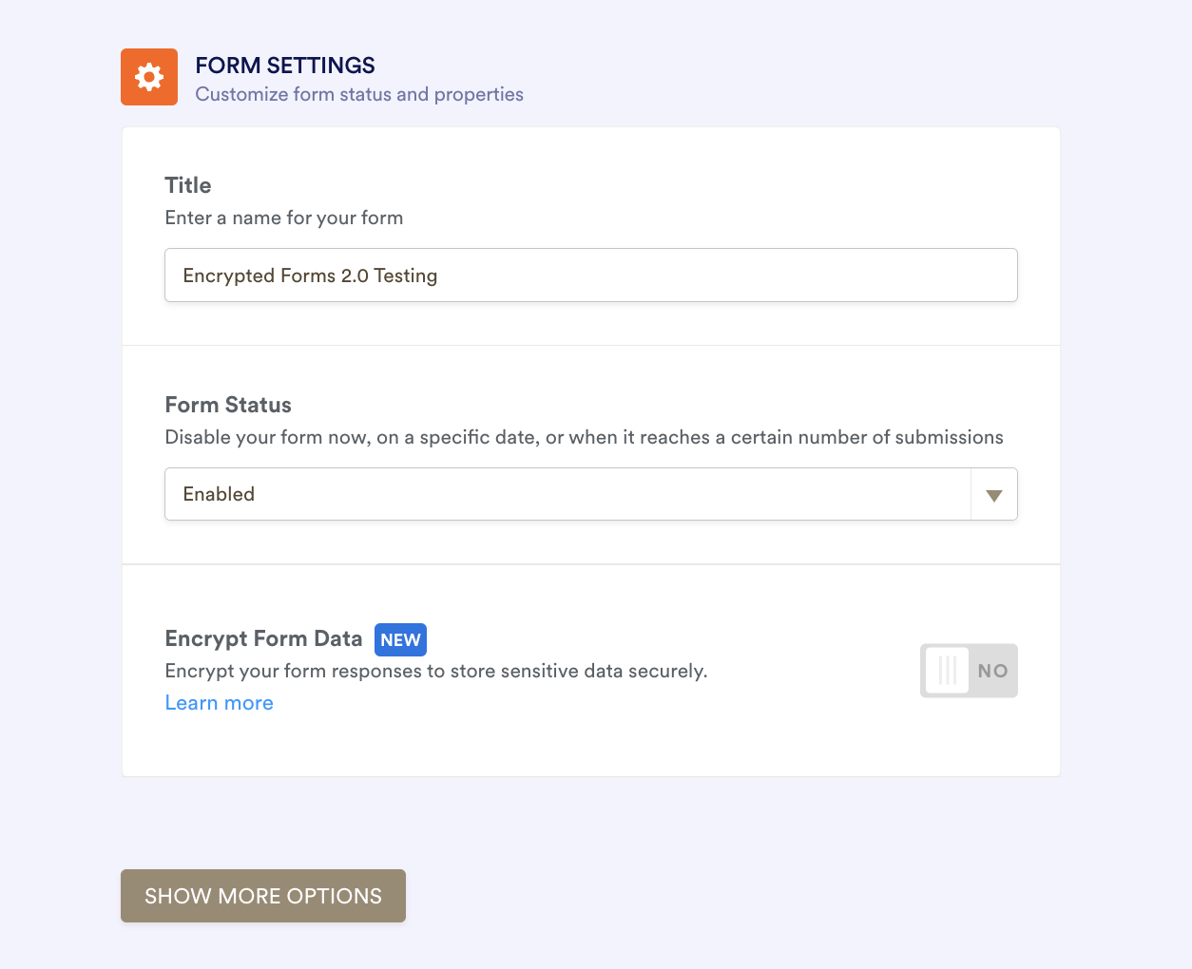Click the grip handle on the encryption toggle

pos(947,671)
